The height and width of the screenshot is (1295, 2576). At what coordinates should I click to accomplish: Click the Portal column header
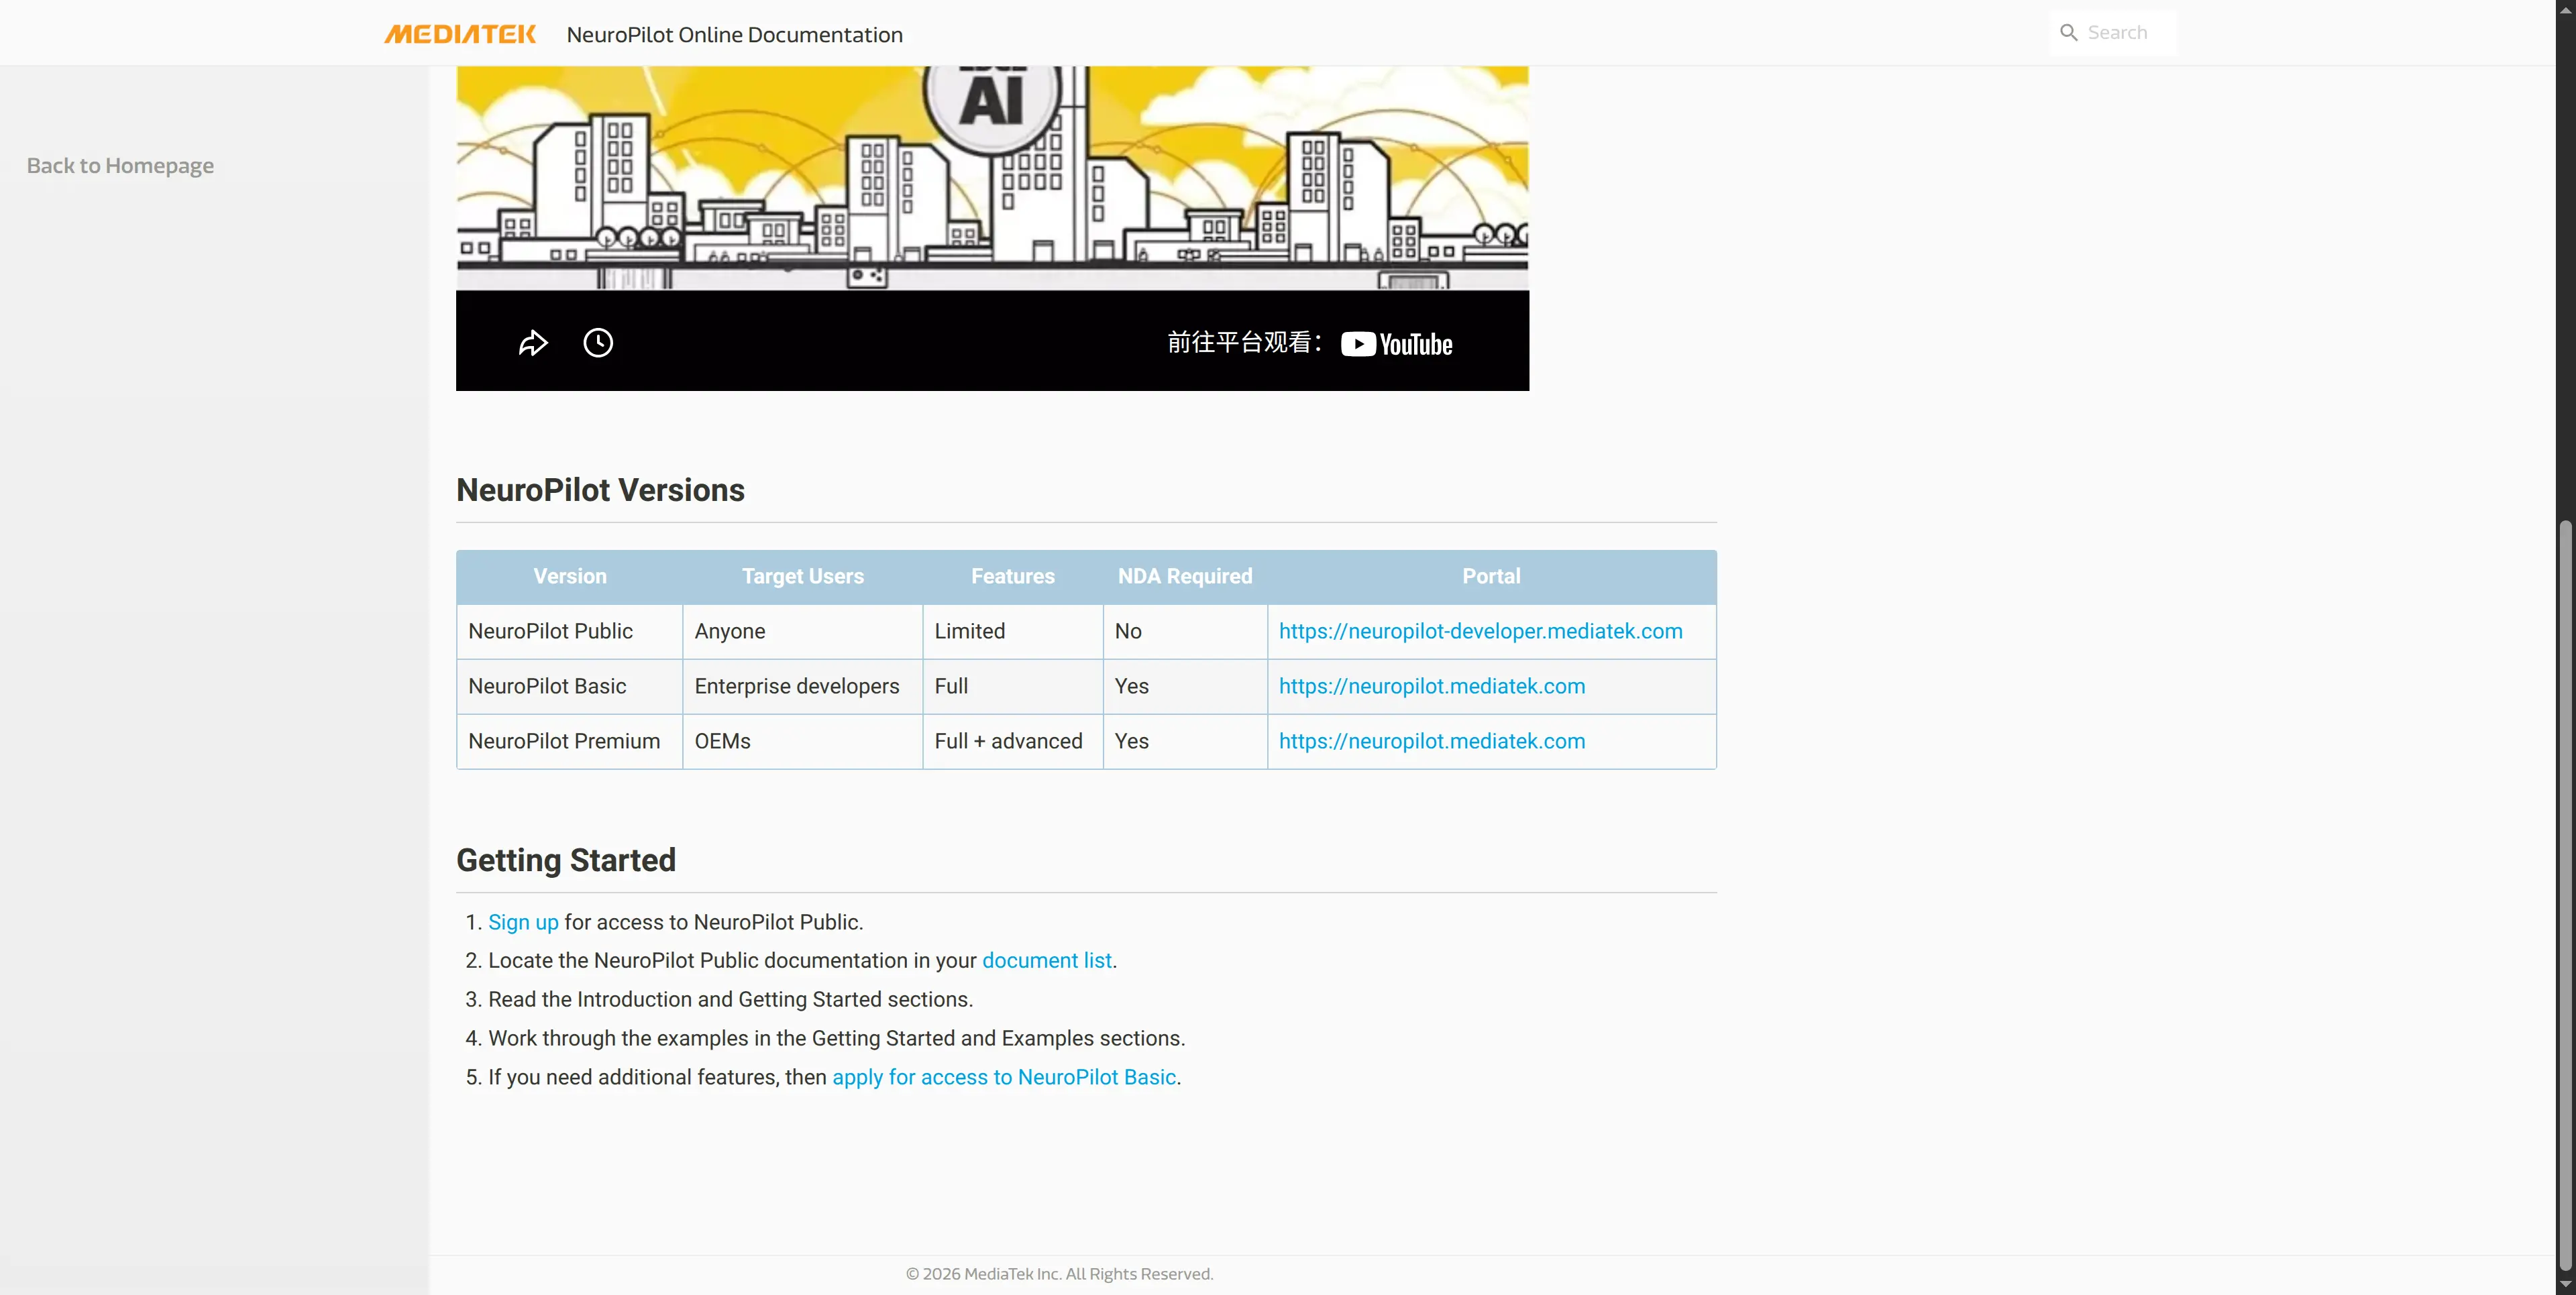coord(1491,576)
